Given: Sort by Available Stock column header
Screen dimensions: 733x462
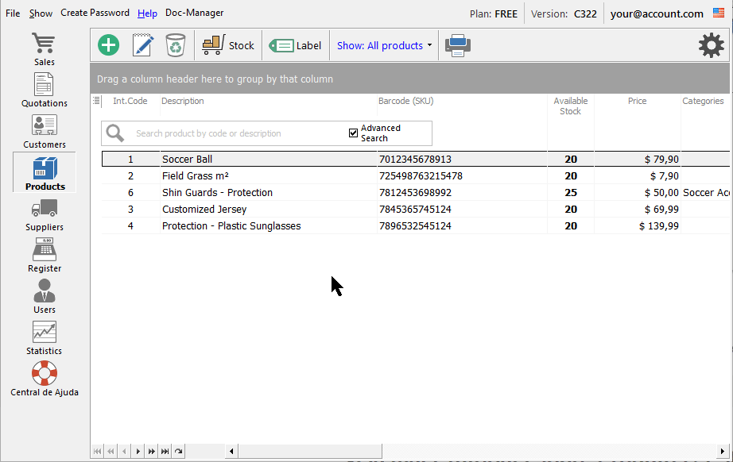Looking at the screenshot, I should [x=570, y=106].
